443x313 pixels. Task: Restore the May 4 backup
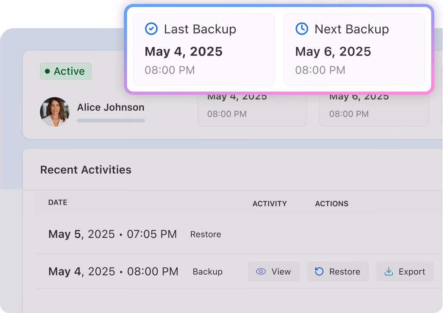point(338,272)
